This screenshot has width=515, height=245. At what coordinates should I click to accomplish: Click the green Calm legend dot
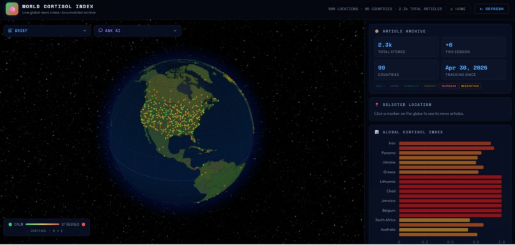pyautogui.click(x=10, y=225)
